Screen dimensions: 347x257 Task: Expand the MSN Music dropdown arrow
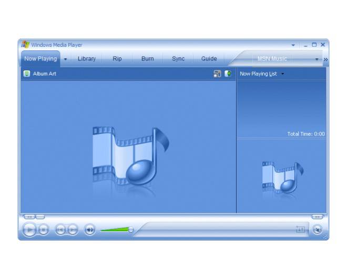(317, 59)
